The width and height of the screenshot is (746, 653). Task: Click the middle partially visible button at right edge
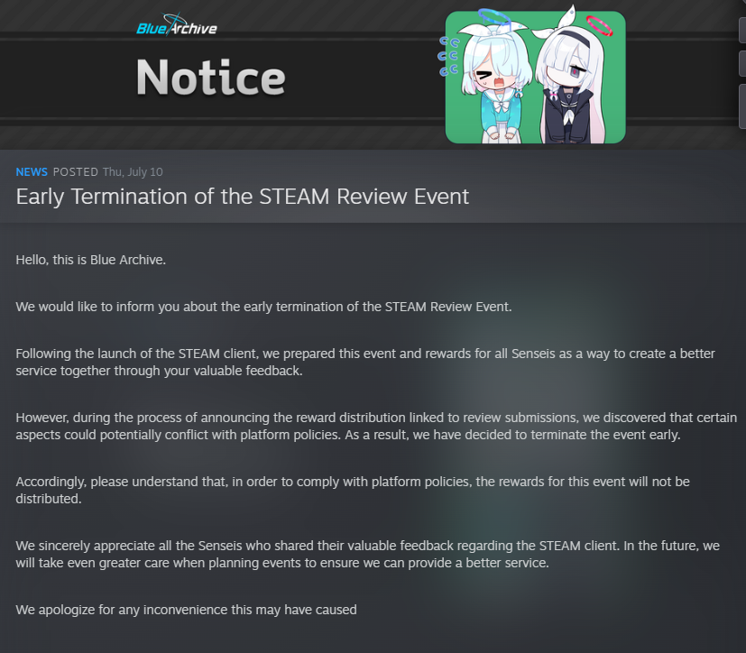click(742, 64)
